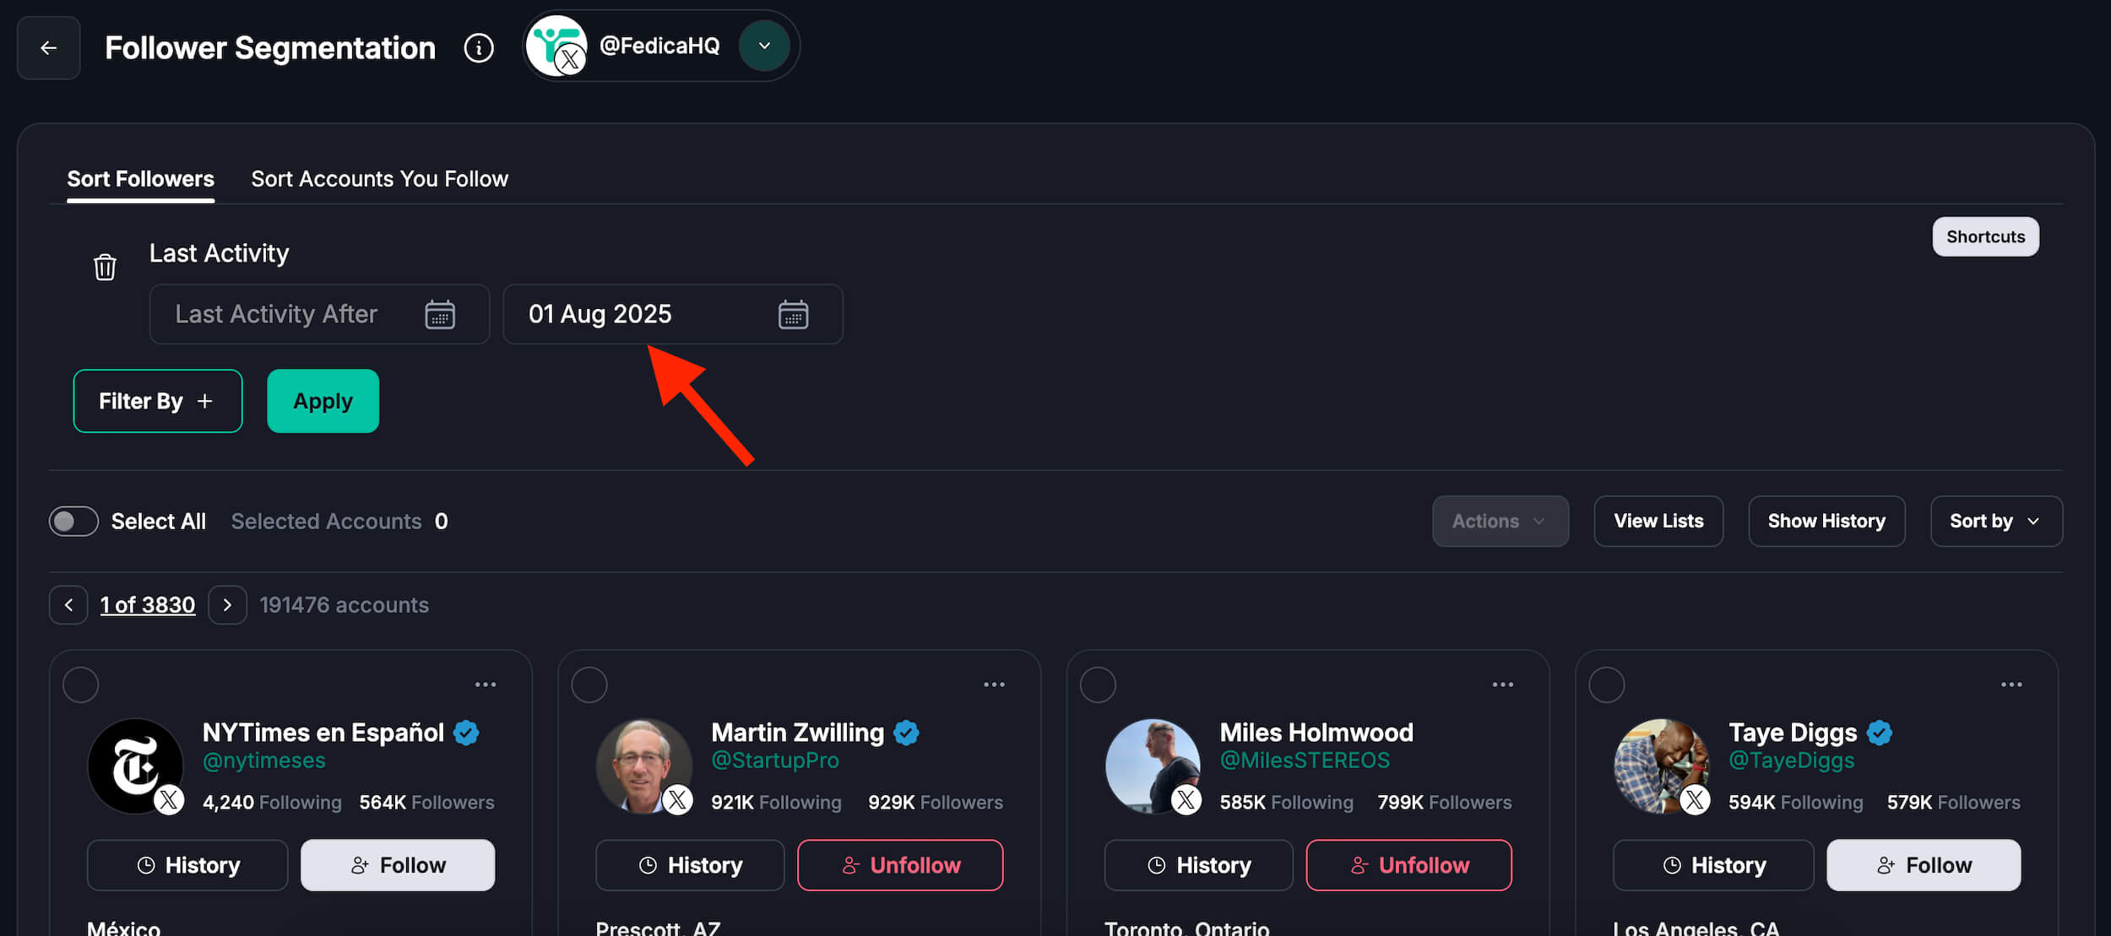Click the Last Activity After date field
This screenshot has height=936, width=2111.
287,315
